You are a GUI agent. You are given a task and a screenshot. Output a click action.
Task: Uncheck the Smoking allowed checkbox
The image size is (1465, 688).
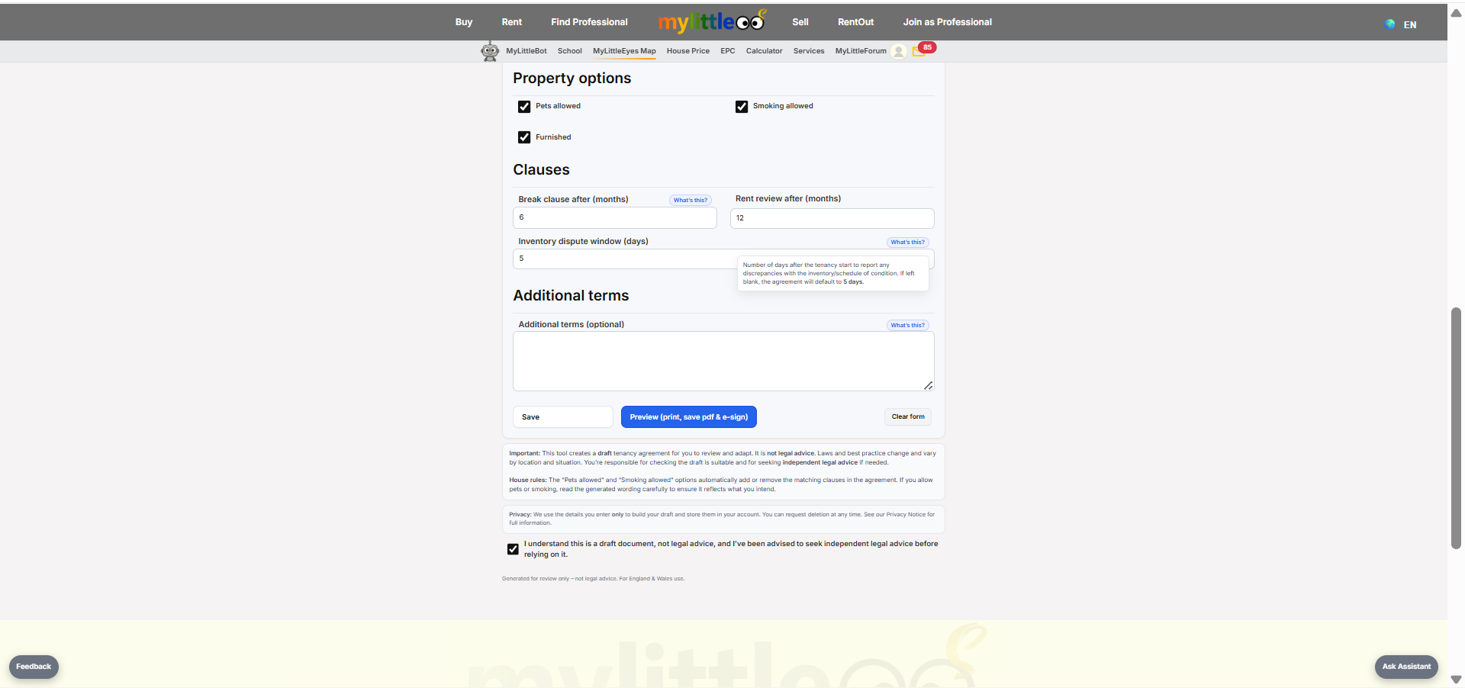tap(742, 107)
